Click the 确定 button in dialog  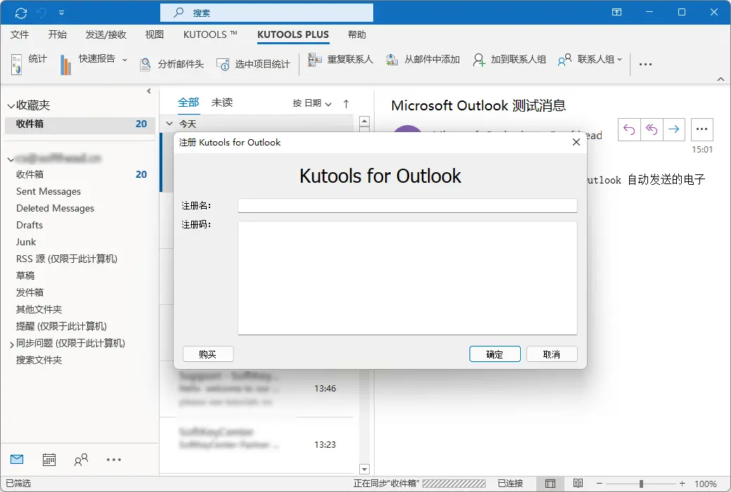click(x=495, y=354)
